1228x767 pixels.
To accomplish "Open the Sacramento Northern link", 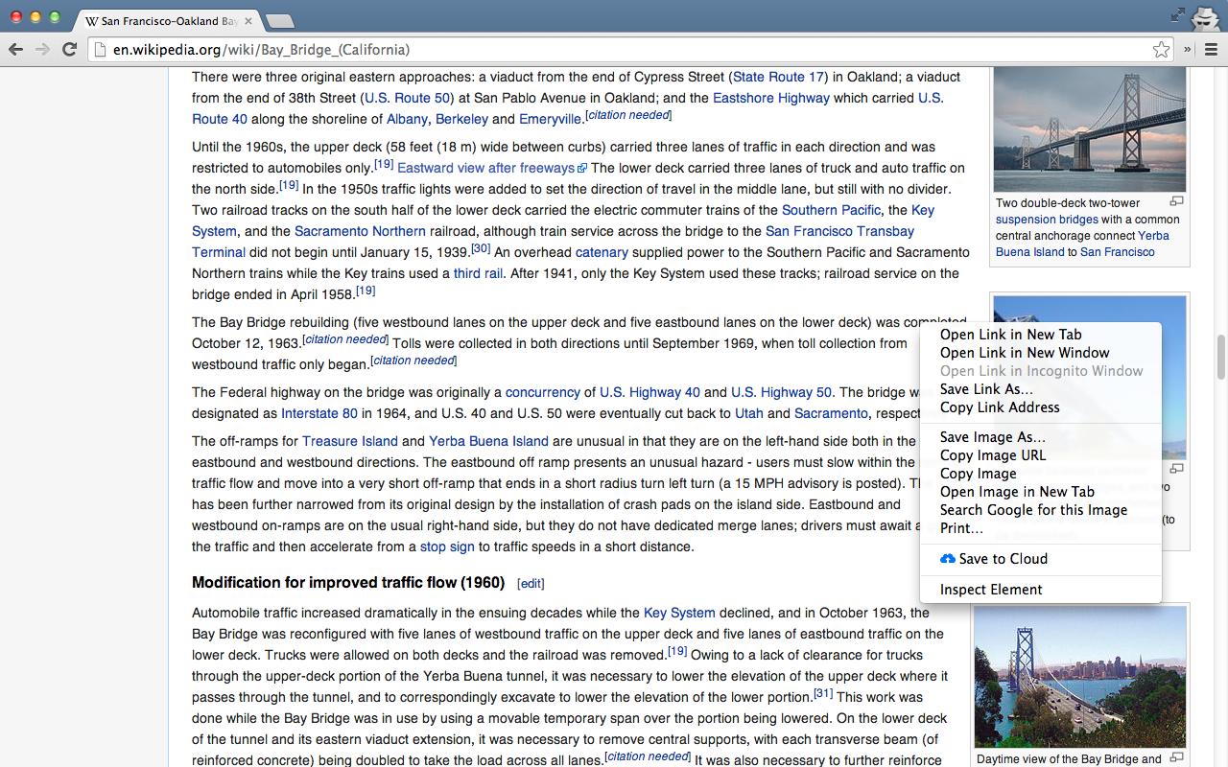I will point(360,231).
